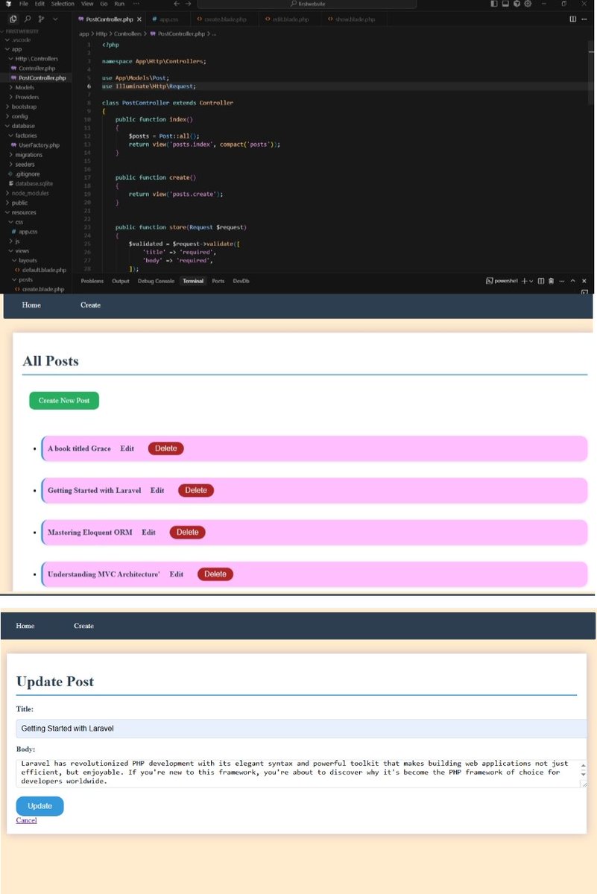The height and width of the screenshot is (894, 597).
Task: Click the blue Update button
Action: click(40, 806)
